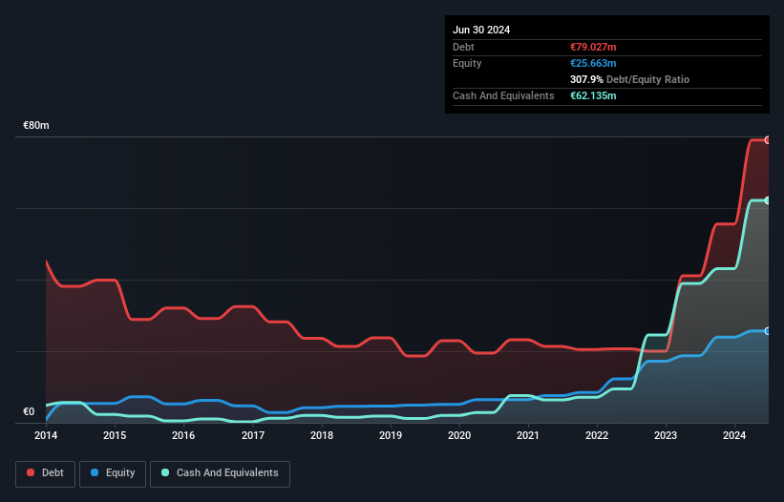Click the €25.663m equity value
This screenshot has height=502, width=784.
tap(593, 63)
